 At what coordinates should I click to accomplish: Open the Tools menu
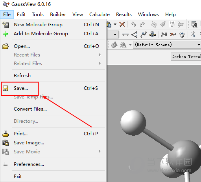[x=38, y=15]
